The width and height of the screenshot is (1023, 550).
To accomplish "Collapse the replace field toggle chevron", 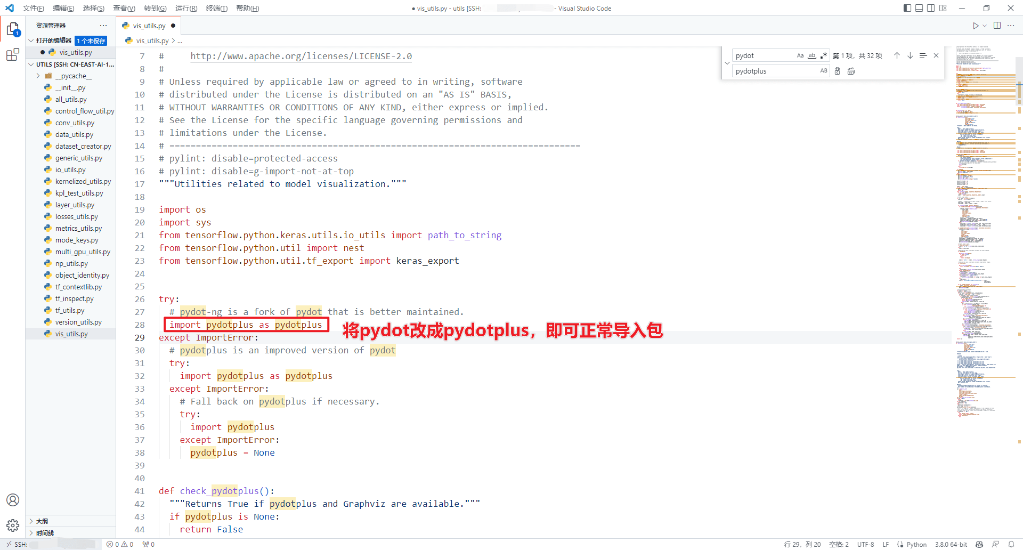I will [x=727, y=63].
